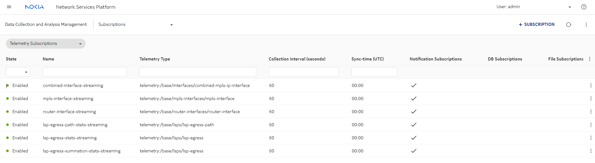
Task: Click notification checkmark for lsp-egress-summation-stats-streaming
Action: pyautogui.click(x=413, y=151)
